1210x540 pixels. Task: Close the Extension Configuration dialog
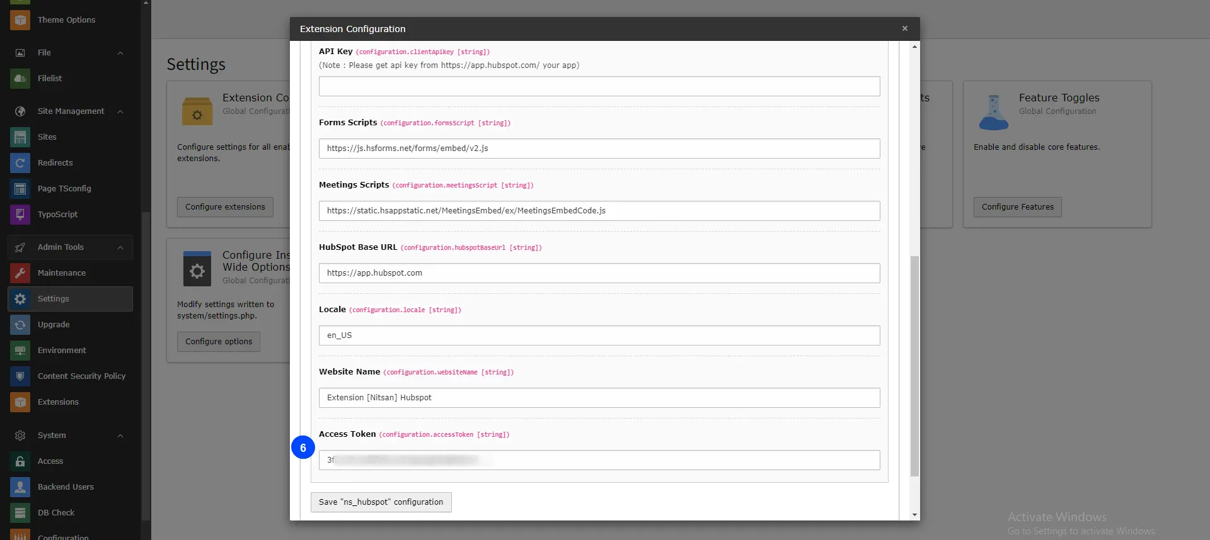click(905, 28)
